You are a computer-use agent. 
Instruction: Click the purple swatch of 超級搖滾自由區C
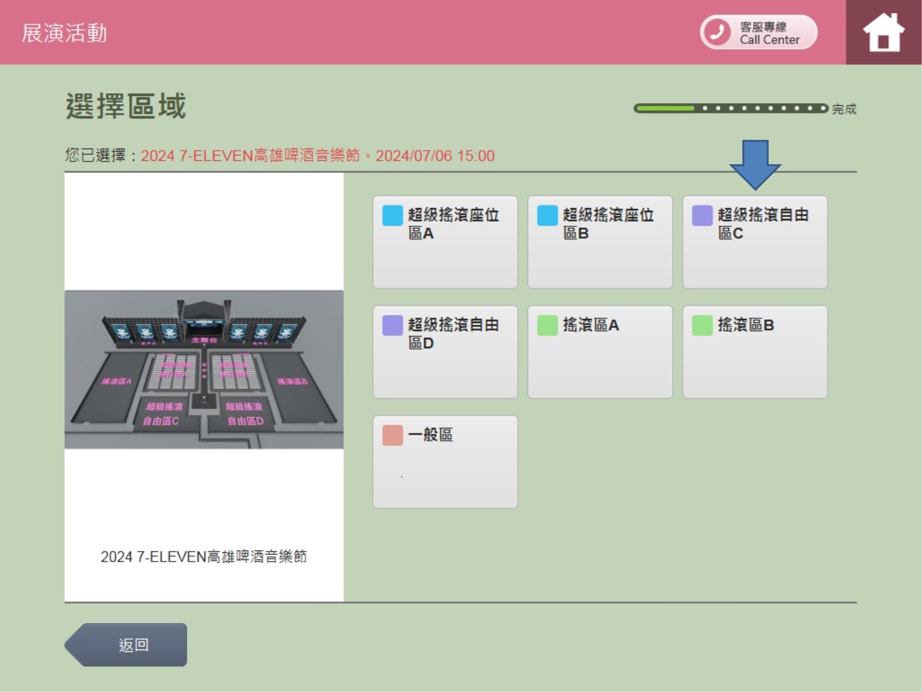[x=702, y=216]
